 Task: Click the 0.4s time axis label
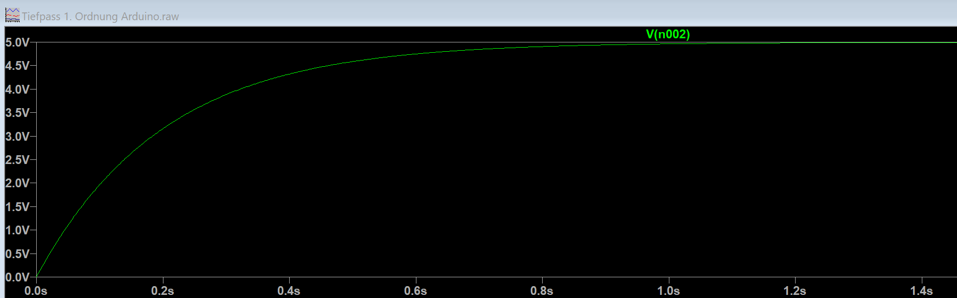tap(289, 291)
